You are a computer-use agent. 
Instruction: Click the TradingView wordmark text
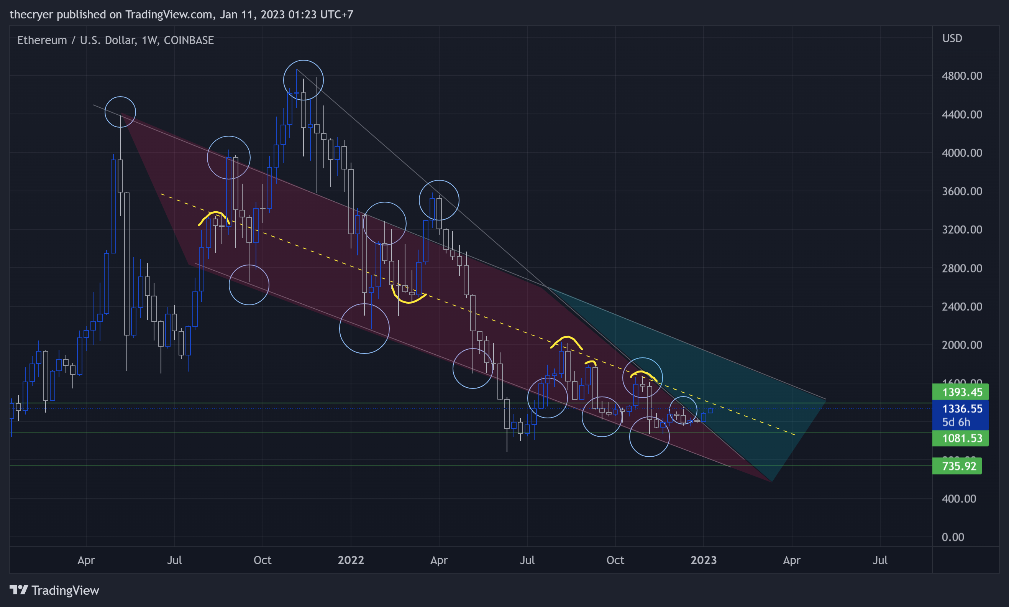pyautogui.click(x=66, y=590)
